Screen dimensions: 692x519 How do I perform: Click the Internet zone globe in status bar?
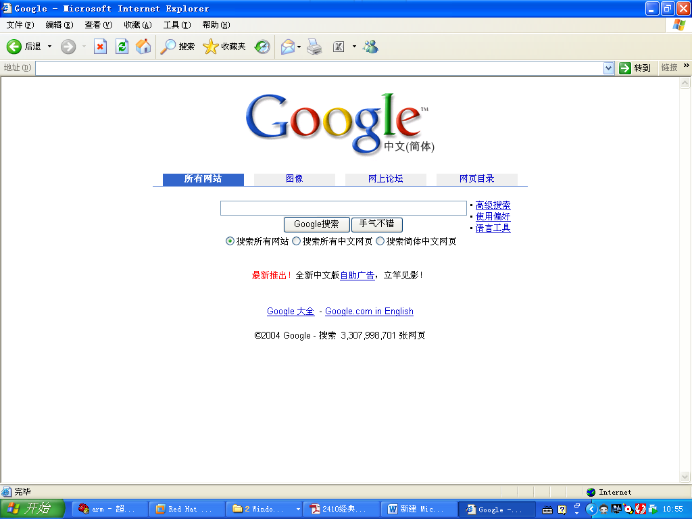591,492
